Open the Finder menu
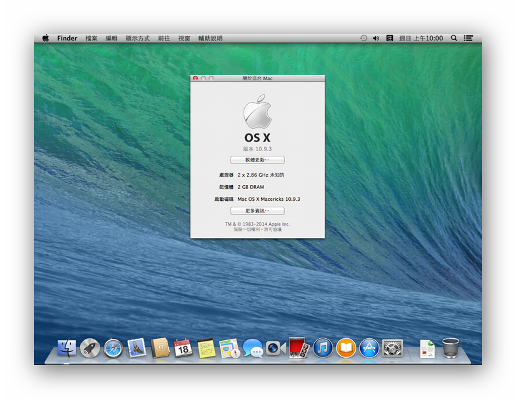 click(x=67, y=38)
